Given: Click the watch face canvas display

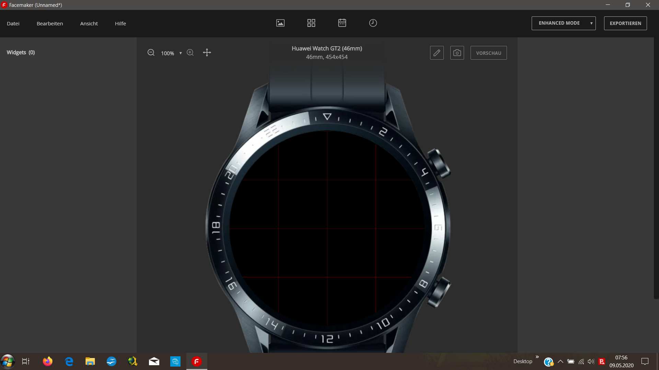Looking at the screenshot, I should click(x=327, y=229).
